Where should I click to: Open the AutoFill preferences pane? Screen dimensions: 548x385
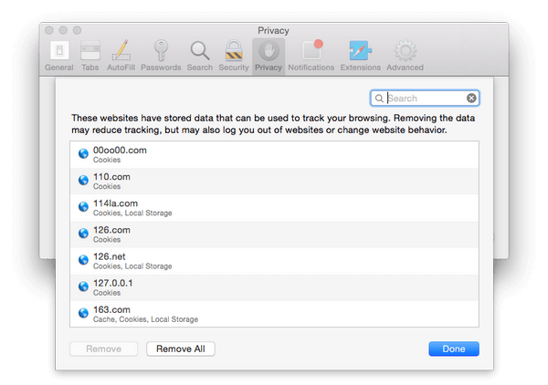tap(121, 55)
